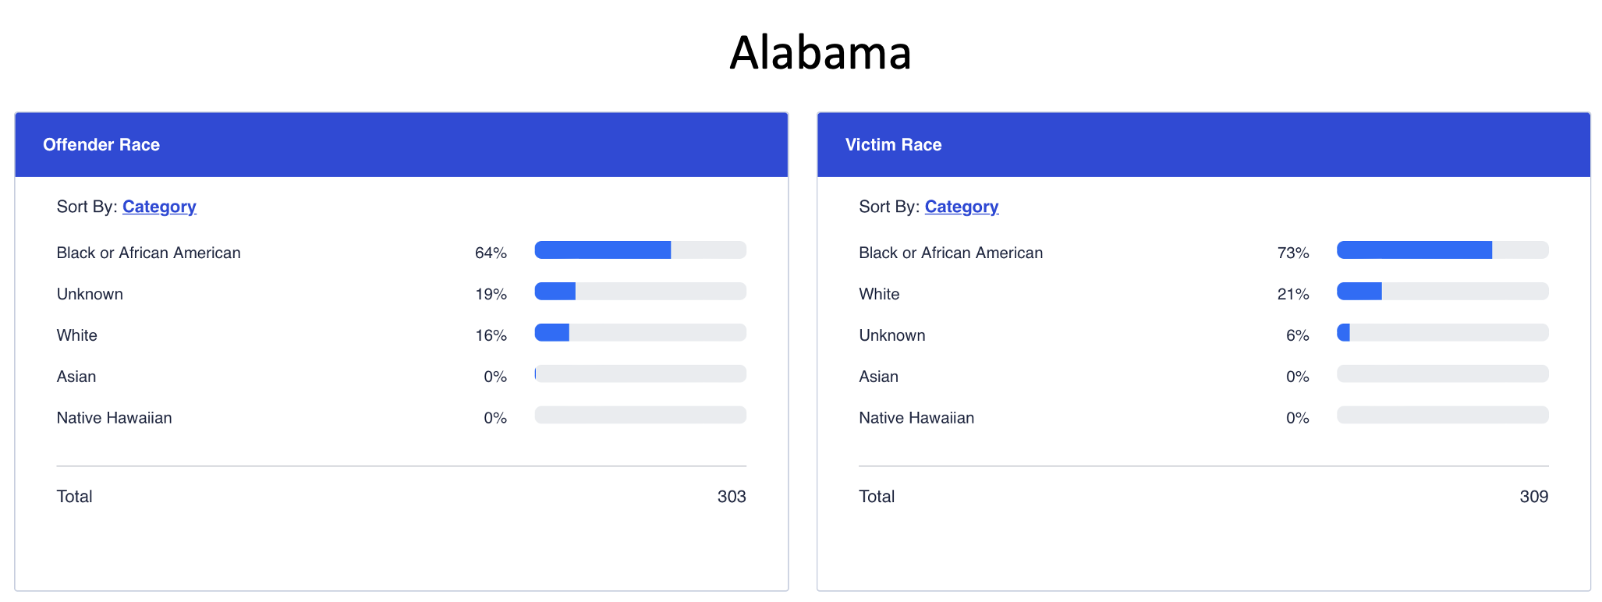Viewport: 1602px width, 602px height.
Task: Click Category sort link under Offender Race
Action: click(159, 207)
